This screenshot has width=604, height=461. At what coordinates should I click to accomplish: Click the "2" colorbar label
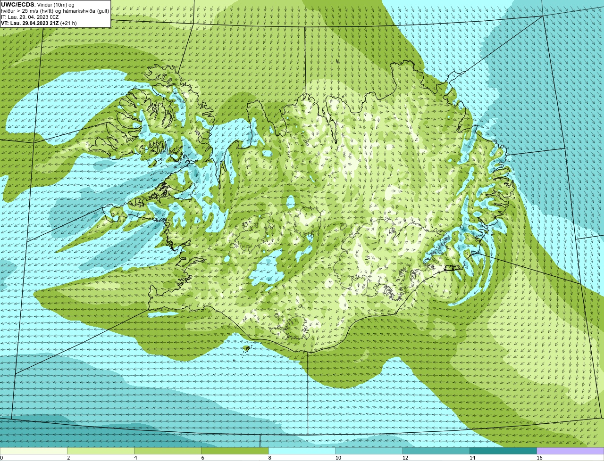[68, 458]
